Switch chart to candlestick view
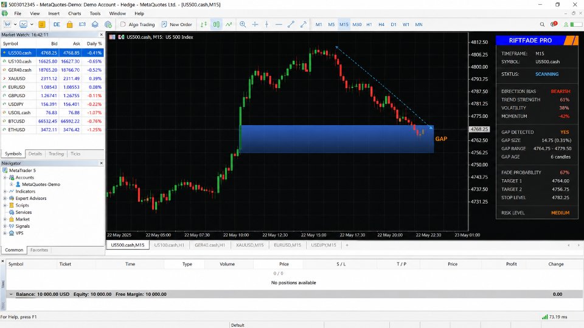Image resolution: width=584 pixels, height=328 pixels. (x=217, y=24)
